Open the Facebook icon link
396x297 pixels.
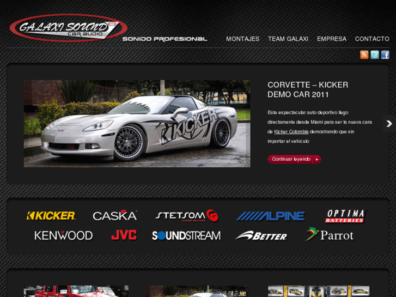click(x=385, y=54)
